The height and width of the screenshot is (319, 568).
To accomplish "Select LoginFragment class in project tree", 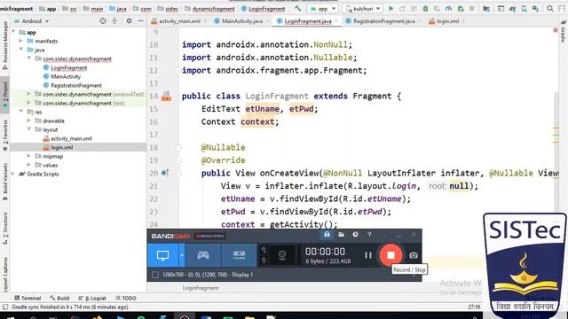I will [69, 67].
